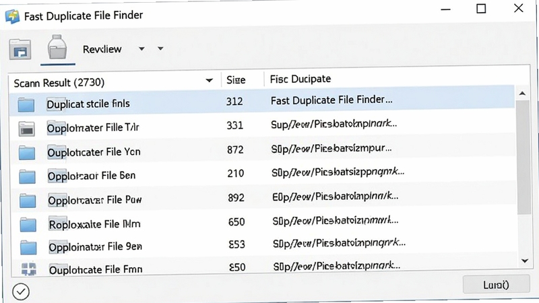Select the Opplotcaor File Ben entry
Image resolution: width=539 pixels, height=303 pixels.
pos(92,176)
